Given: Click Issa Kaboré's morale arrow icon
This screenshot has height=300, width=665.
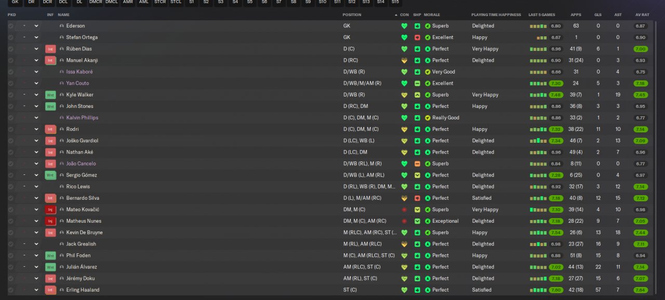Looking at the screenshot, I should point(428,72).
